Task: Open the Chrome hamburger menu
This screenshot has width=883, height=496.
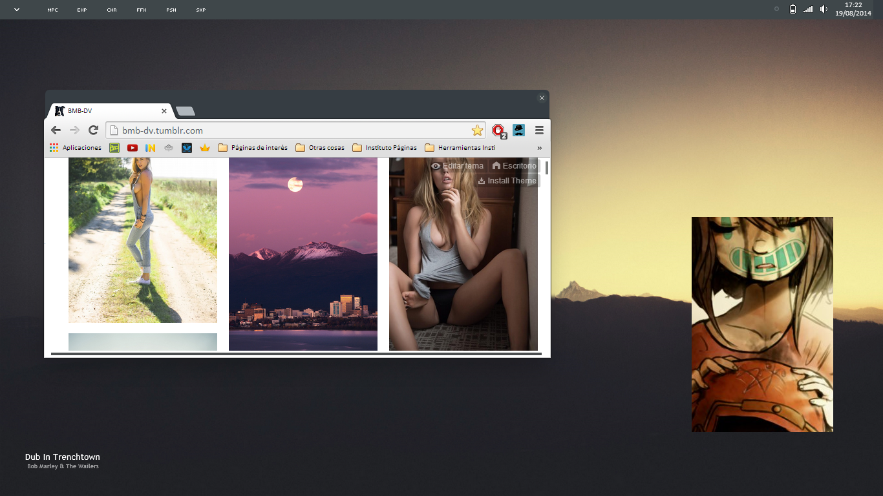Action: (x=539, y=130)
